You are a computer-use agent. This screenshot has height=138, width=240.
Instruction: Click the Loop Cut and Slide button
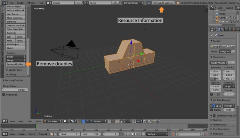16,25
